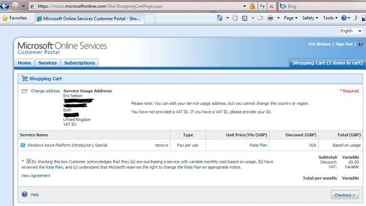The image size is (366, 206).
Task: Select Windows Azure Platform Introductory Special text
Action: click(x=67, y=145)
